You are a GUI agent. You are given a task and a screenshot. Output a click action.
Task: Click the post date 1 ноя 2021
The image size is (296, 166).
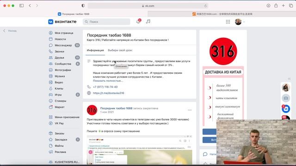[x=107, y=112]
